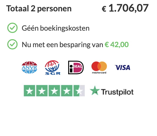157x136 pixels.
Task: Click the green € 42,00 savings amount
Action: tap(116, 45)
